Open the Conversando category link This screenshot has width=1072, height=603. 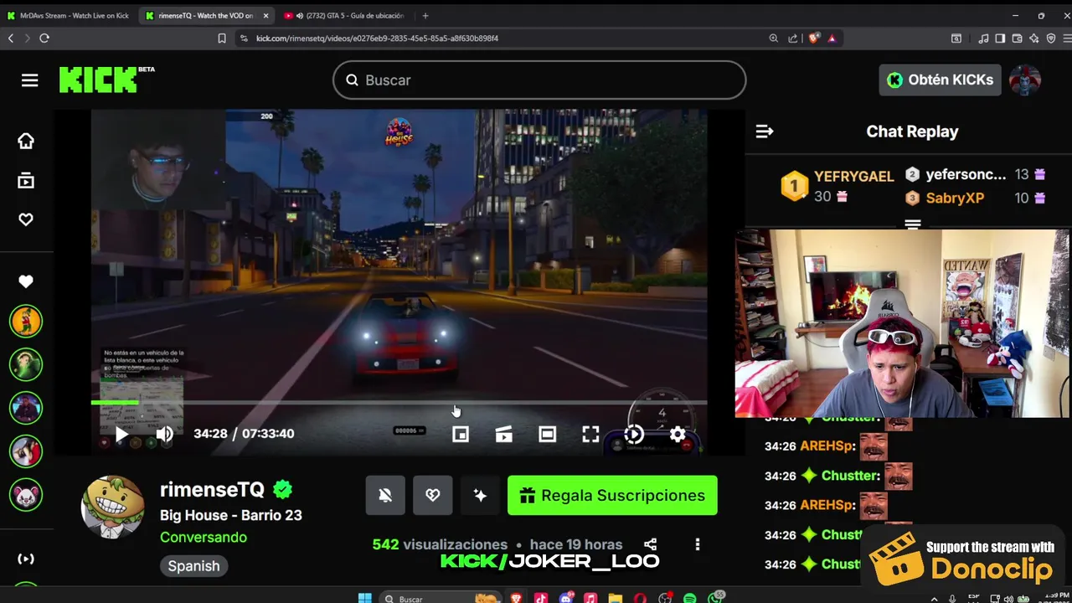point(204,538)
